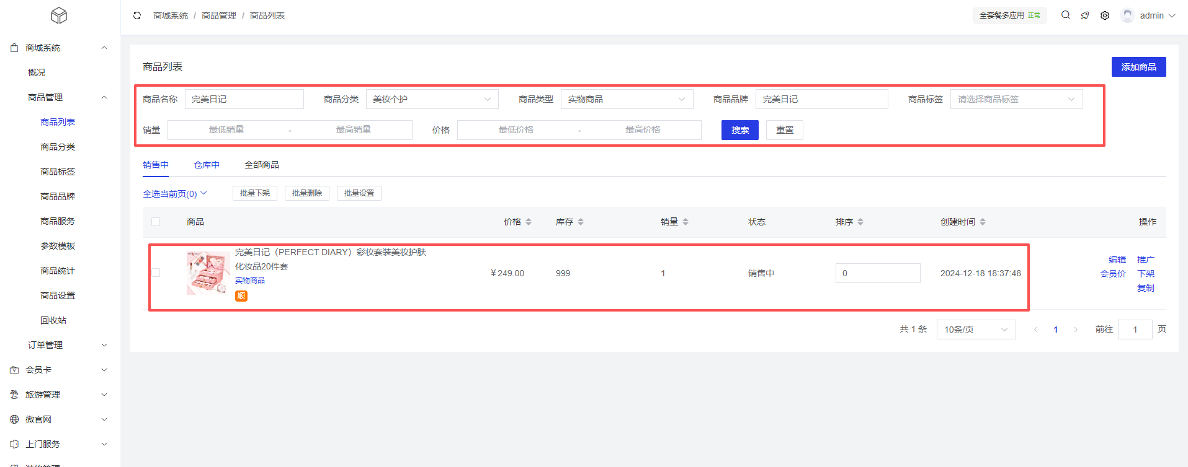Open the settings gear icon in header

click(1105, 15)
